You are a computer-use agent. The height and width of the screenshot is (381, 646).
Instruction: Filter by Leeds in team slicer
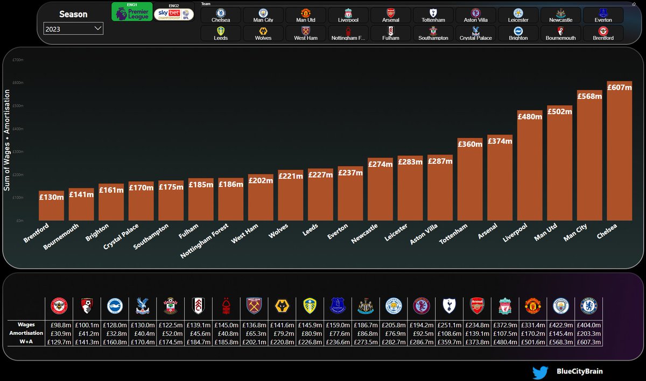[x=221, y=33]
